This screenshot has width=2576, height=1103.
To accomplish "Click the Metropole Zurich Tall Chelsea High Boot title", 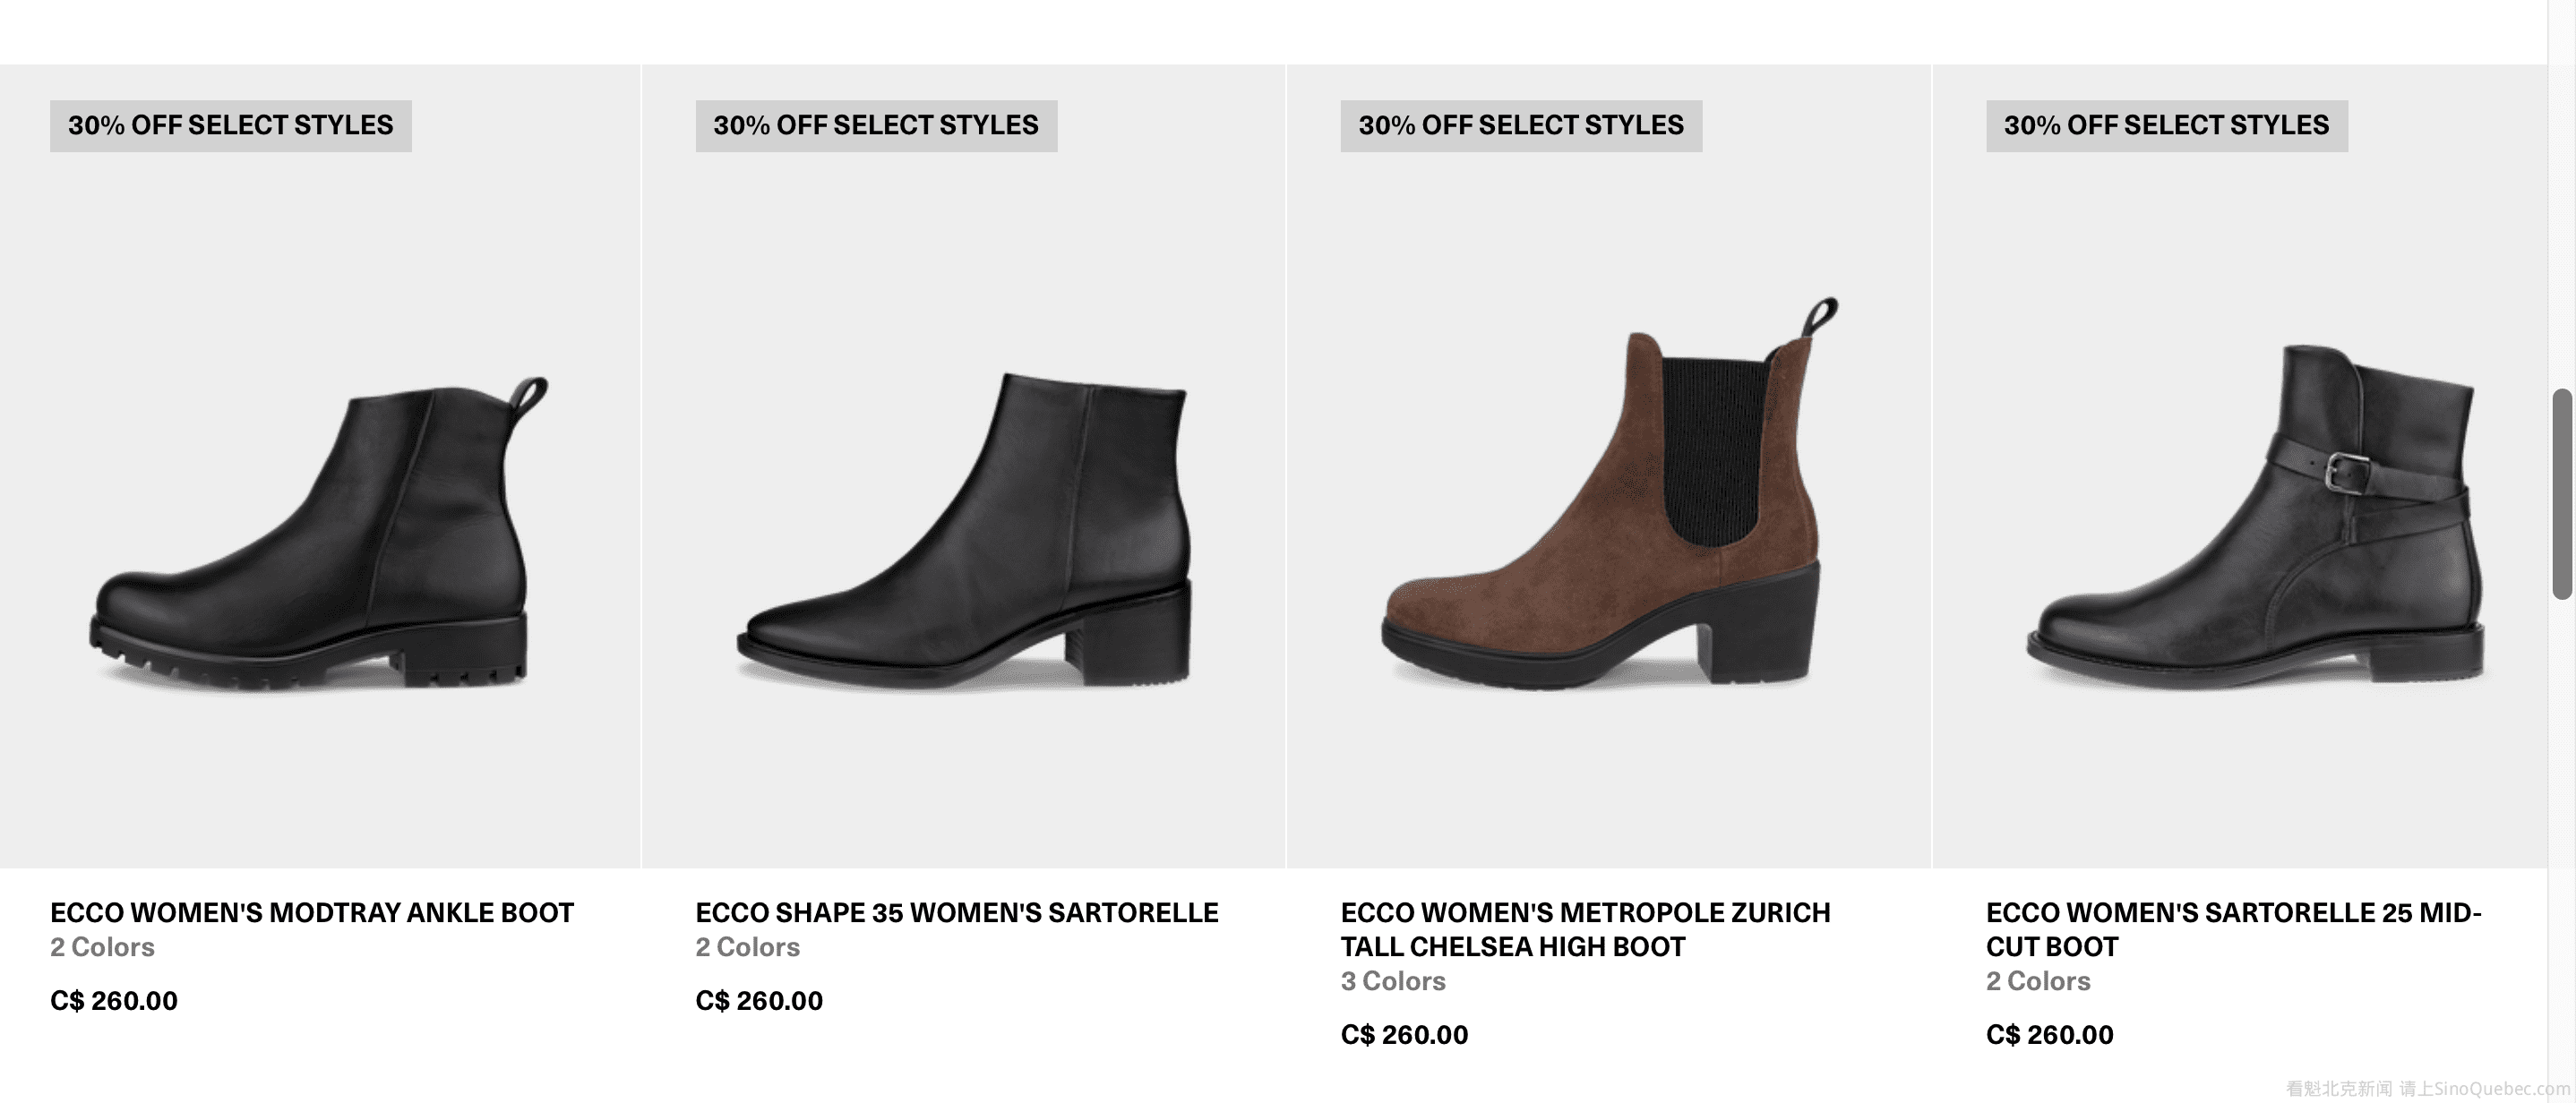I will (1585, 929).
